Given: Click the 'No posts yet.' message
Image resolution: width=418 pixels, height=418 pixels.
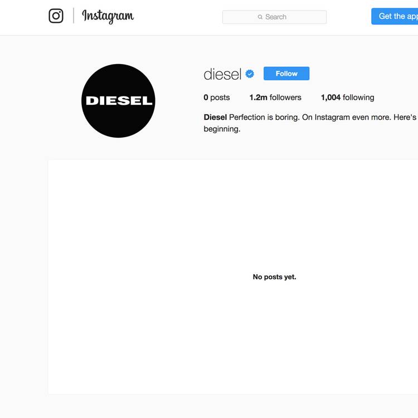Looking at the screenshot, I should point(274,277).
